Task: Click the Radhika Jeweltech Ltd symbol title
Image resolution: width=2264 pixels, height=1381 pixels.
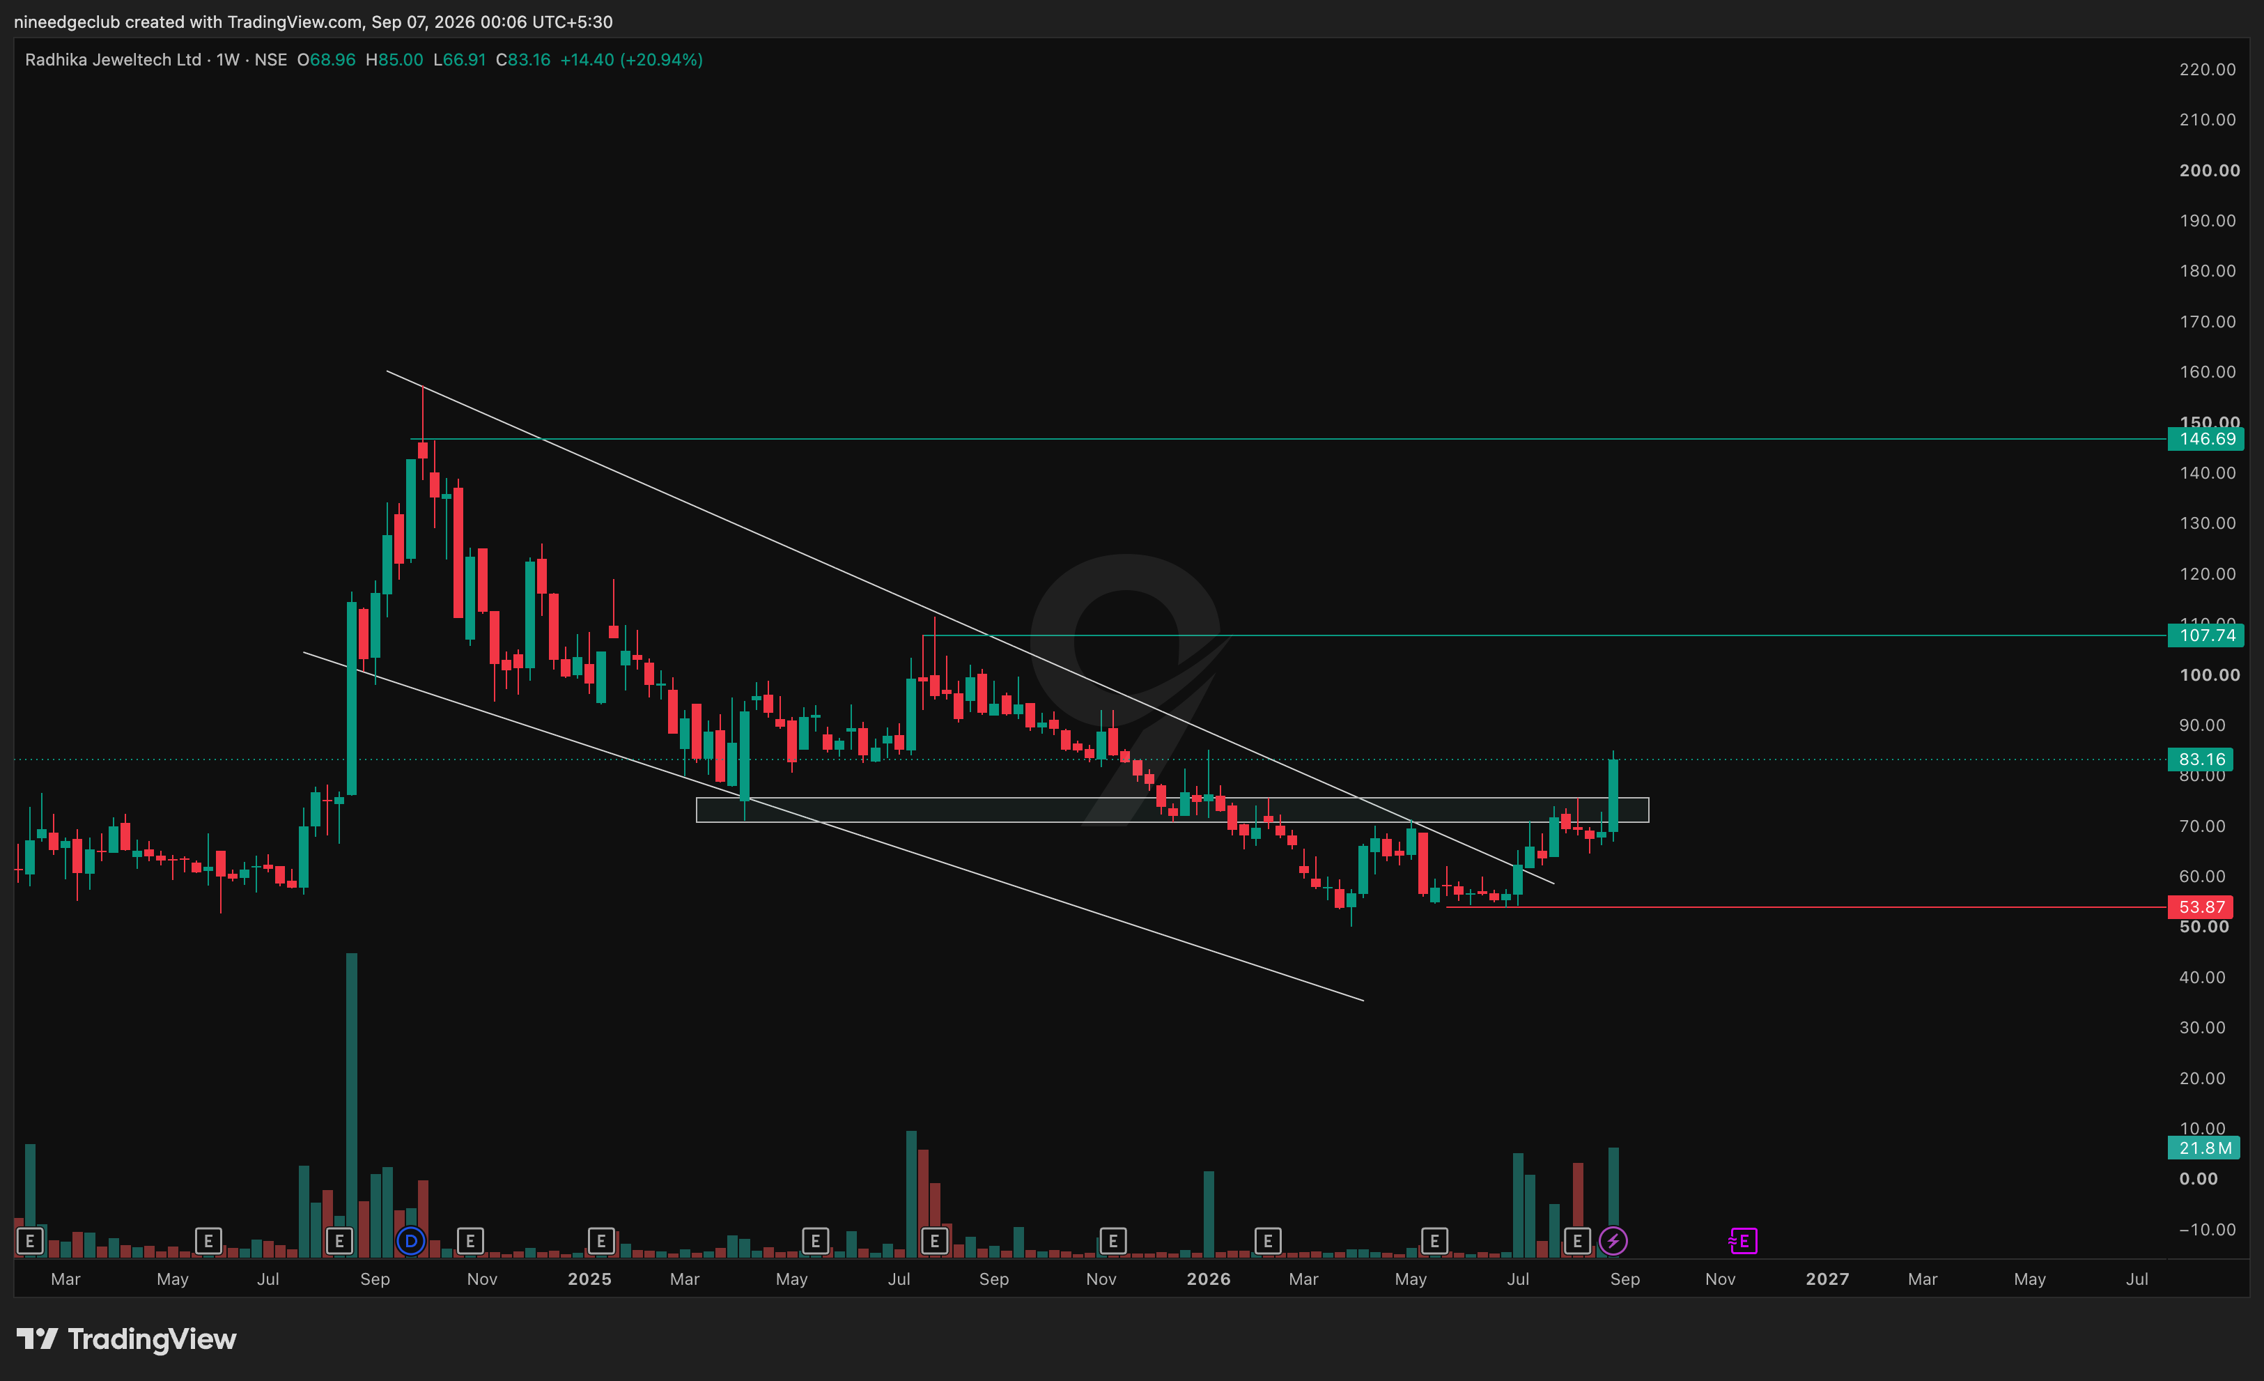Action: coord(113,60)
